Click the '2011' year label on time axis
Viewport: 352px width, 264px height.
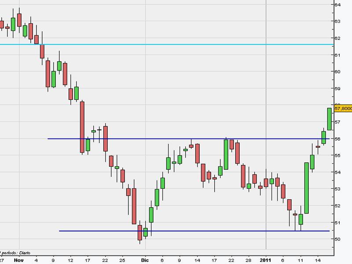pos(266,260)
